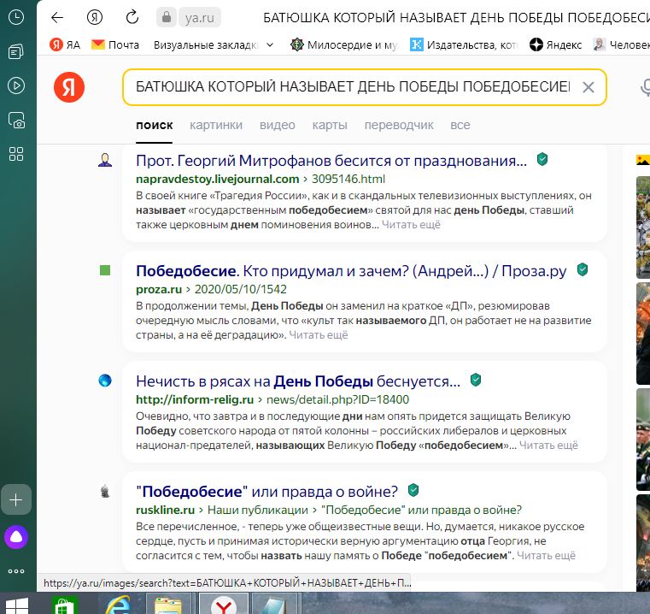The width and height of the screenshot is (650, 614).
Task: Switch to the видео tab
Action: [277, 125]
